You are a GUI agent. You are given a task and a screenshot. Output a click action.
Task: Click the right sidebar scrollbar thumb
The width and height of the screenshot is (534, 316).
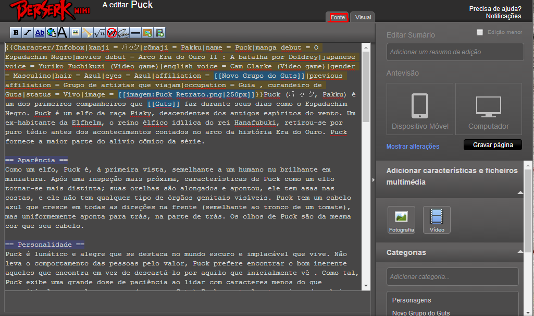pos(528,211)
